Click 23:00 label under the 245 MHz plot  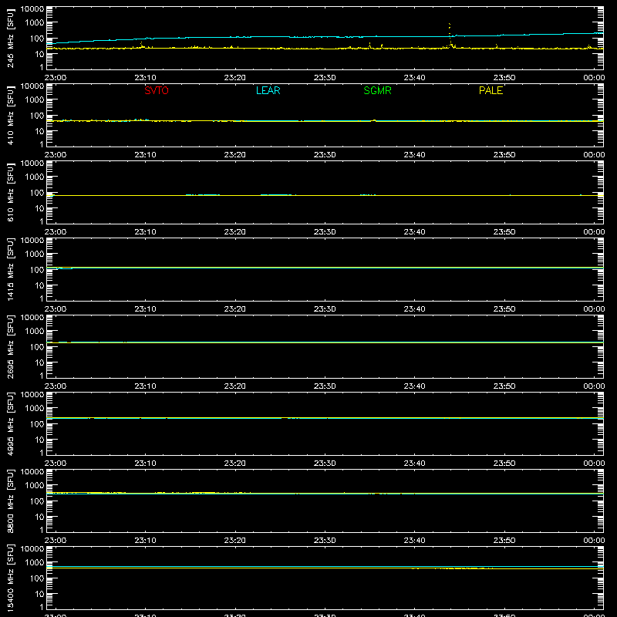click(56, 78)
